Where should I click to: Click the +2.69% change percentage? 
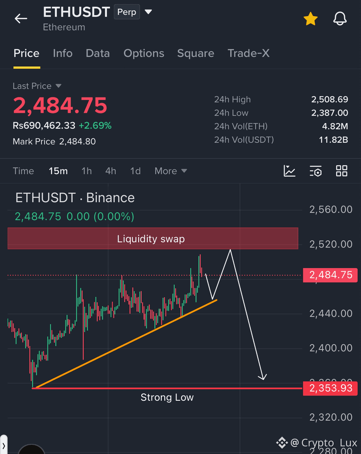pyautogui.click(x=95, y=126)
